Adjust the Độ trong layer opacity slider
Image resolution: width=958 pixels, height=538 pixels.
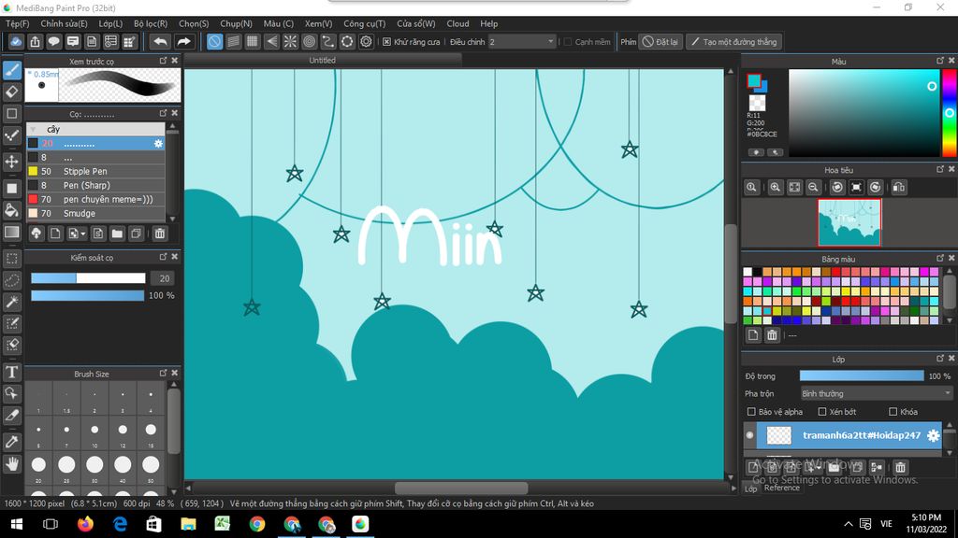pos(862,375)
